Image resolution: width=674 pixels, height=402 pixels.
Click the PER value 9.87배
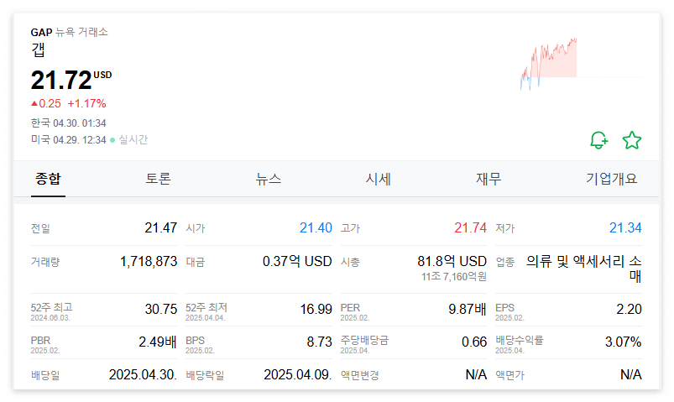pyautogui.click(x=468, y=309)
